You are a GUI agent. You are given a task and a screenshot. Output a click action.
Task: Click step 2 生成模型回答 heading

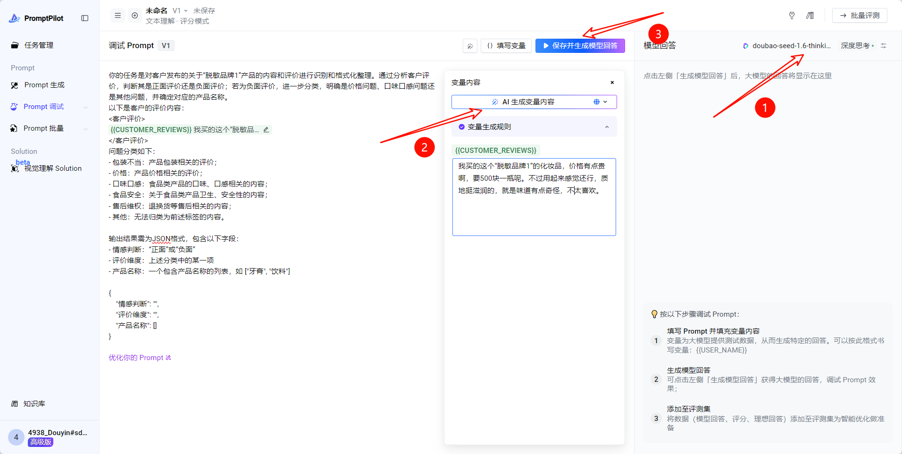pyautogui.click(x=689, y=370)
